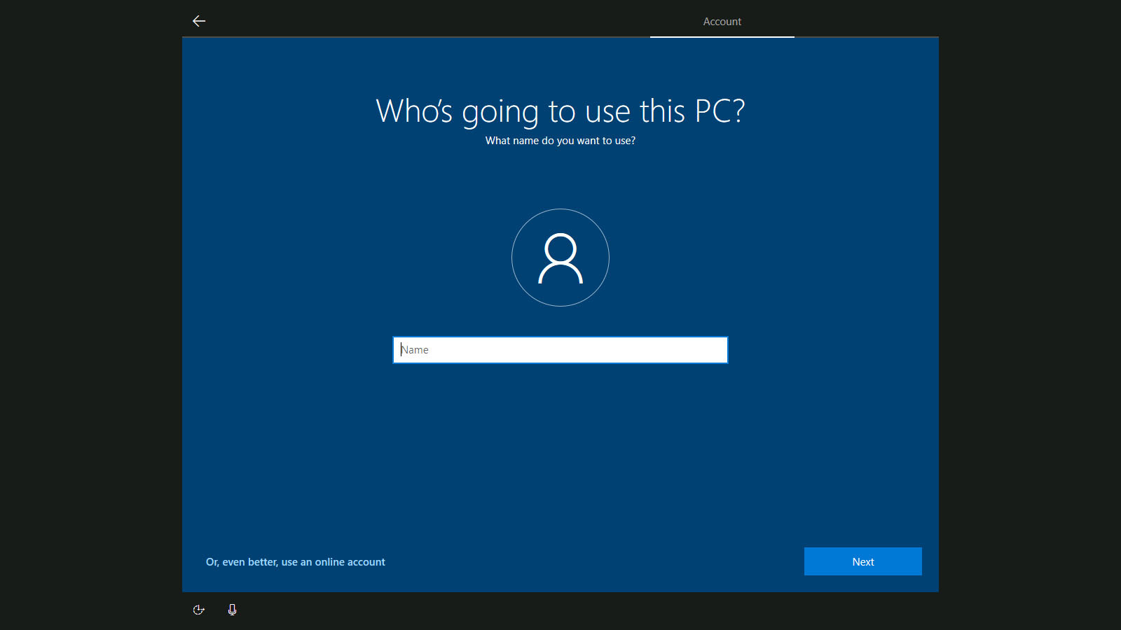The height and width of the screenshot is (630, 1121).
Task: Click the back arrow icon
Action: (199, 21)
